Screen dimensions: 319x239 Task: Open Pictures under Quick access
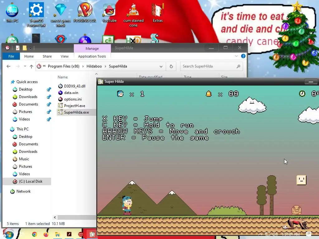coord(26,112)
